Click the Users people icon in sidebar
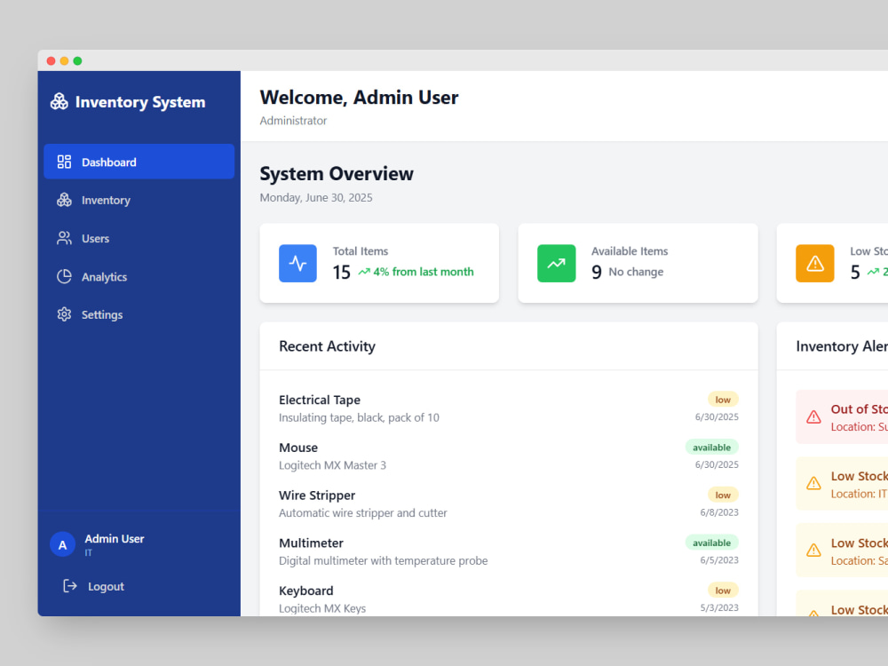The height and width of the screenshot is (666, 888). pyautogui.click(x=64, y=238)
